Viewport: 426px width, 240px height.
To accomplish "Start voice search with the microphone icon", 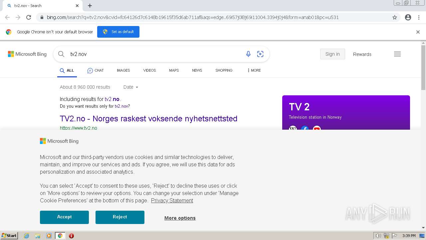I will point(248,54).
